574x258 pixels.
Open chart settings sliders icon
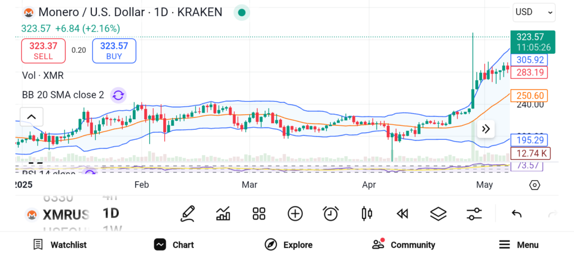click(474, 213)
